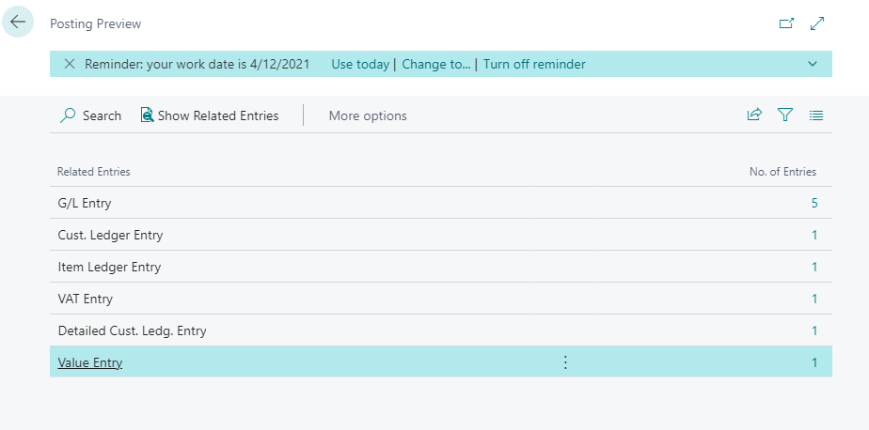Click Change to... work date link
The width and height of the screenshot is (869, 430).
click(436, 64)
